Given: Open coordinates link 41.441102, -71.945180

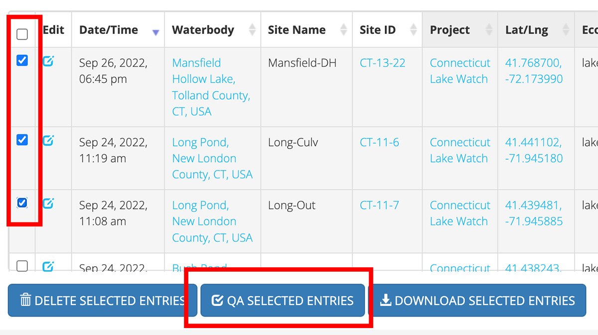Looking at the screenshot, I should pyautogui.click(x=534, y=150).
